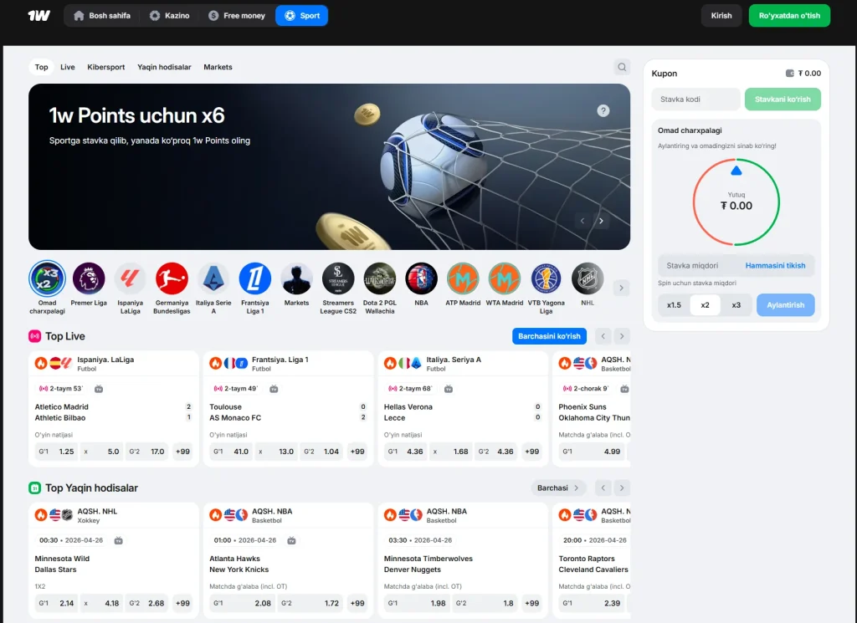Viewport: 857px width, 623px height.
Task: Click Barchasini ko'rish button
Action: tap(549, 336)
